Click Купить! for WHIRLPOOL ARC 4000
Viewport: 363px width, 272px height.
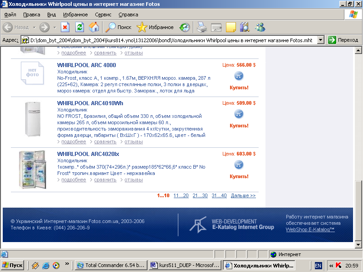(239, 87)
